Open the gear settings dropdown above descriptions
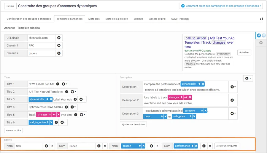The height and width of the screenshot is (153, 267). coord(248,78)
